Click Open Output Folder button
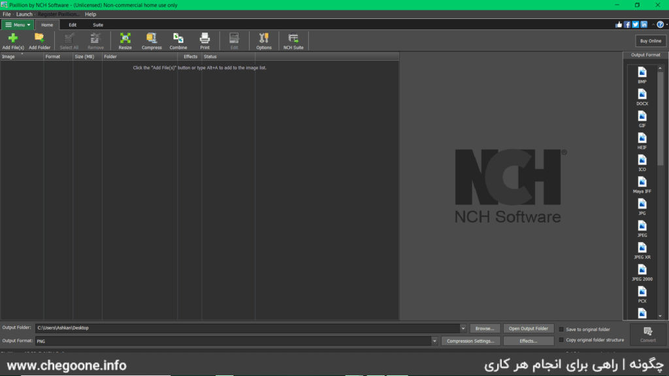The height and width of the screenshot is (376, 669). click(x=528, y=329)
